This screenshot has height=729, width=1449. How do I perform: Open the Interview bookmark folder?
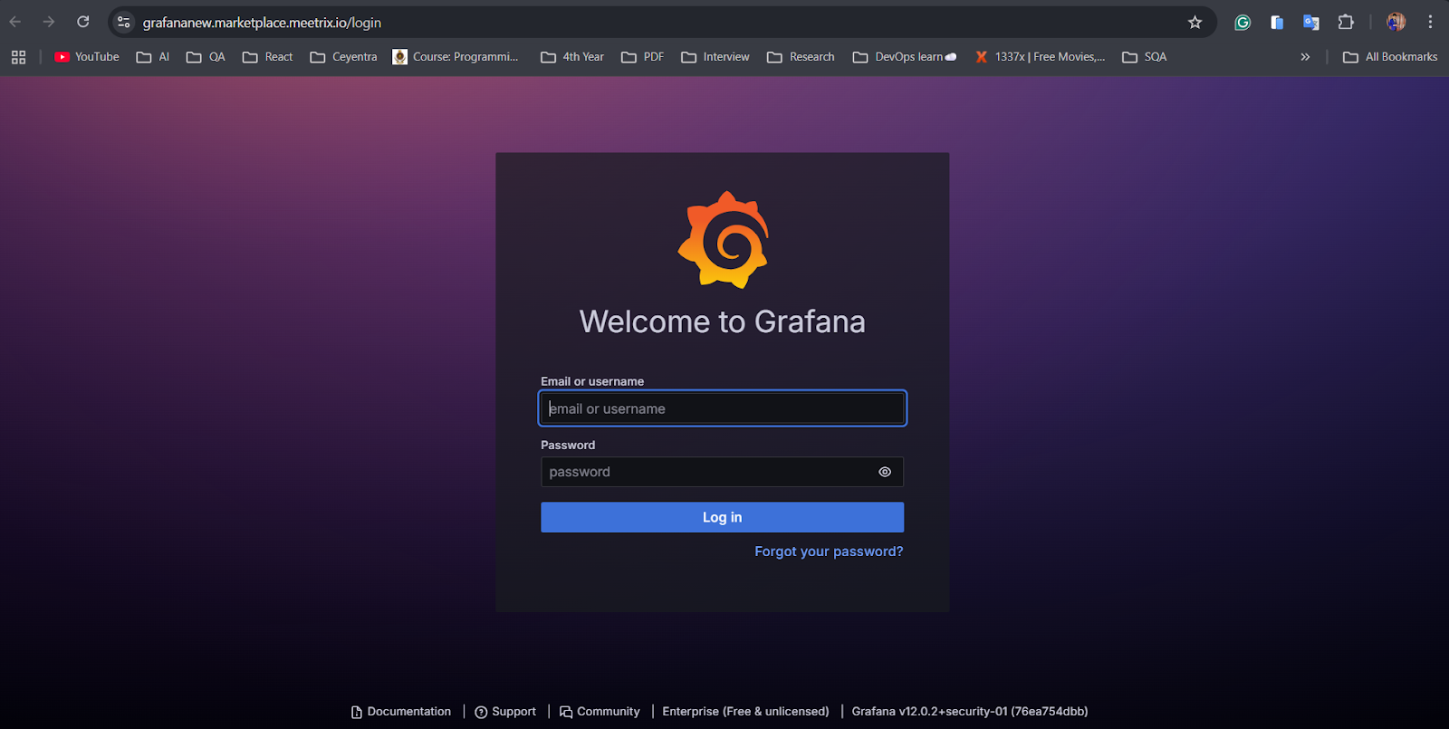(715, 57)
